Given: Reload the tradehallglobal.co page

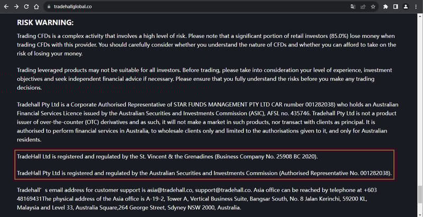Looking at the screenshot, I should (x=26, y=7).
